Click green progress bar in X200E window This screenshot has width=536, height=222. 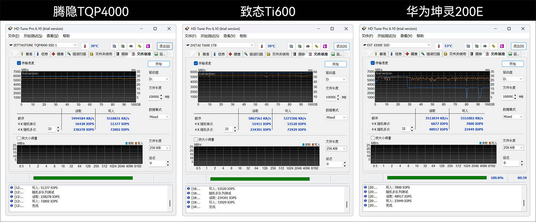(x=437, y=177)
